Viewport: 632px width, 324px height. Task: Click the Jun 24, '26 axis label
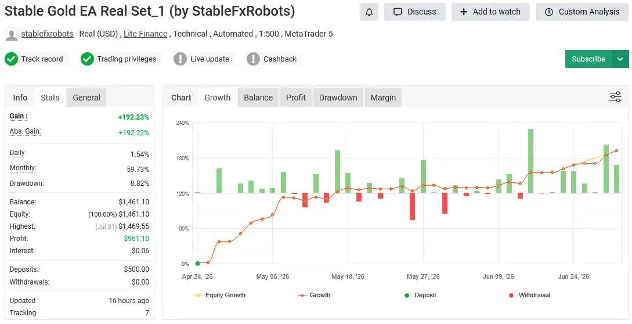point(573,276)
